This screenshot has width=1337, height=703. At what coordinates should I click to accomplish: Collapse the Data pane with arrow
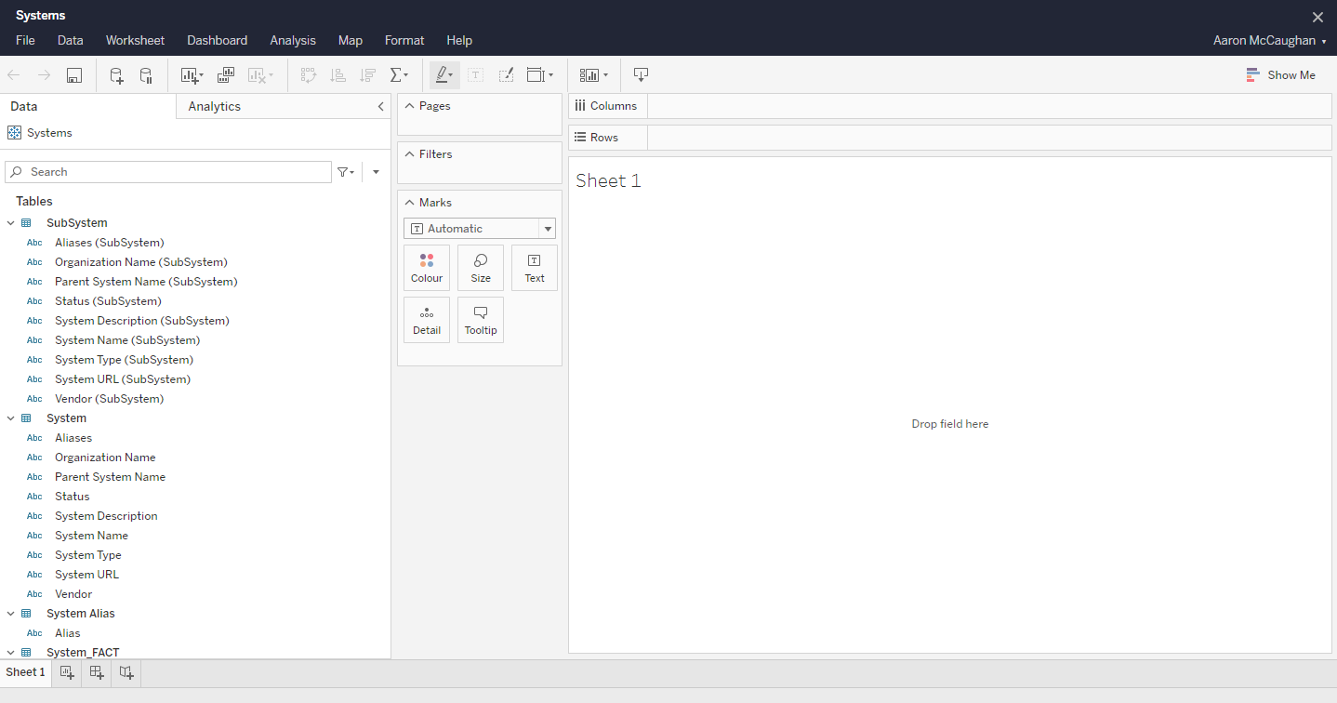380,107
